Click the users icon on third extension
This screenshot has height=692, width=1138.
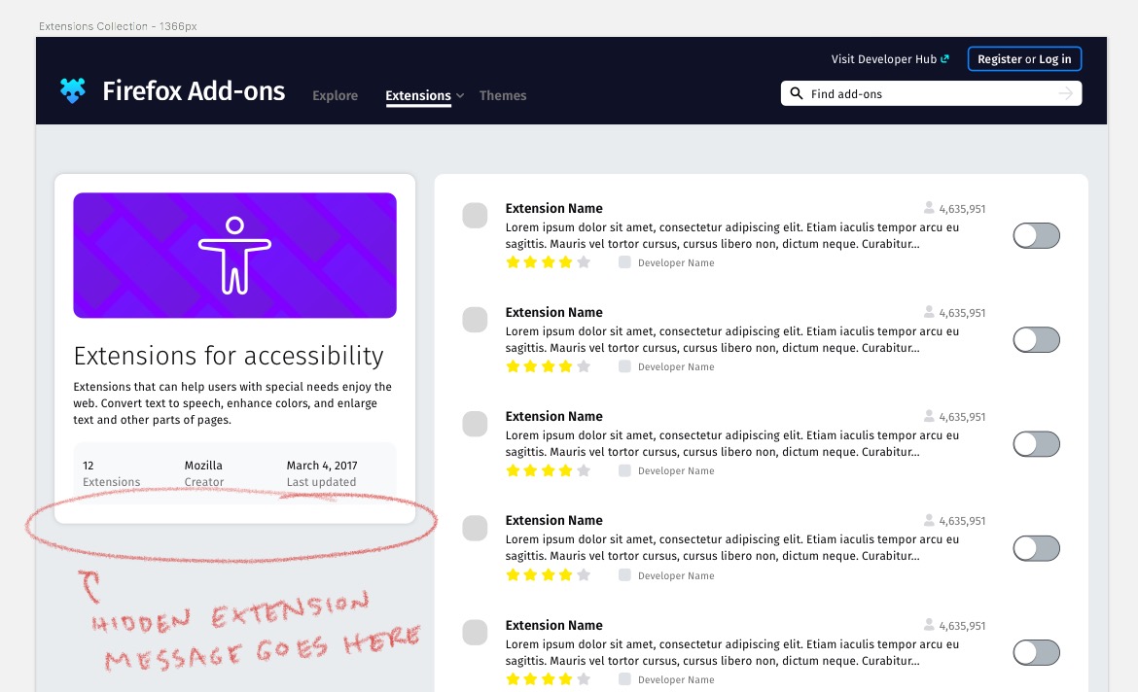coord(929,416)
